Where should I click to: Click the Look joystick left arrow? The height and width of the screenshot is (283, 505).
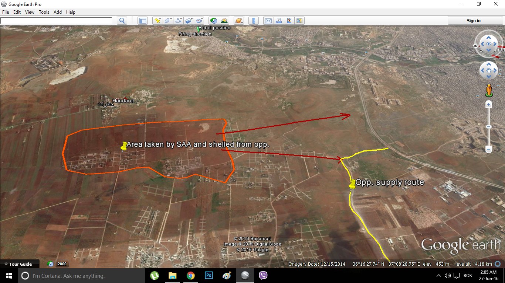click(482, 44)
